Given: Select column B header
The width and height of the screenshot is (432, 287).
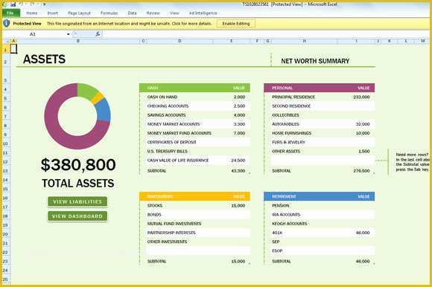Looking at the screenshot, I should [78, 41].
